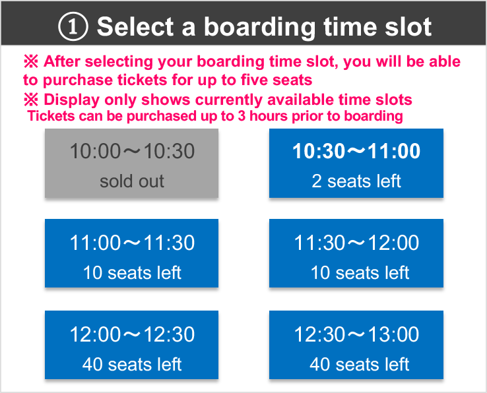Click the second ※ note symbol

click(32, 100)
